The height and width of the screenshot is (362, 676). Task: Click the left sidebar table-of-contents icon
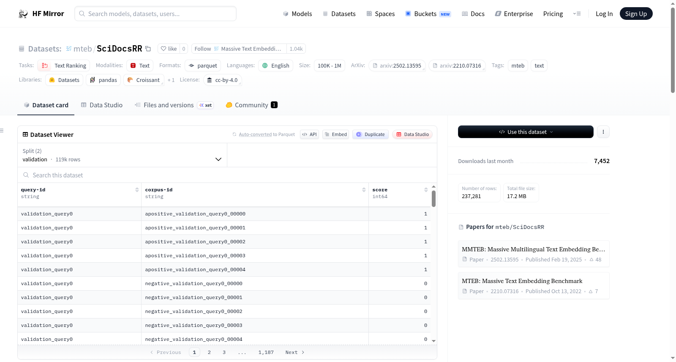2,131
